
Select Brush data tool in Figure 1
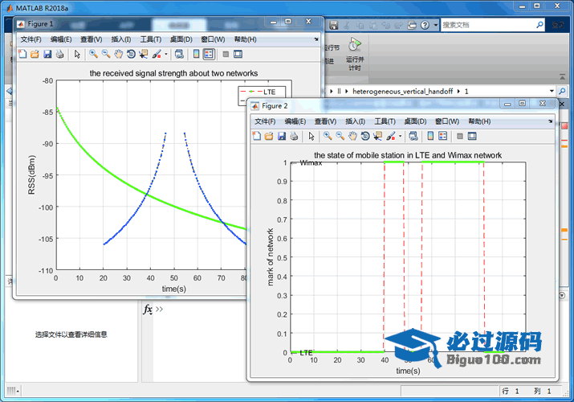coord(157,54)
